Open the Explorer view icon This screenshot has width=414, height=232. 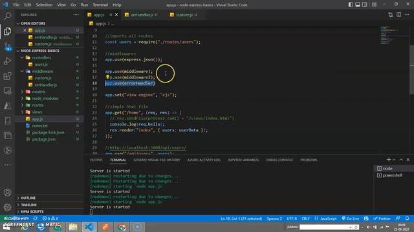pyautogui.click(x=7, y=32)
